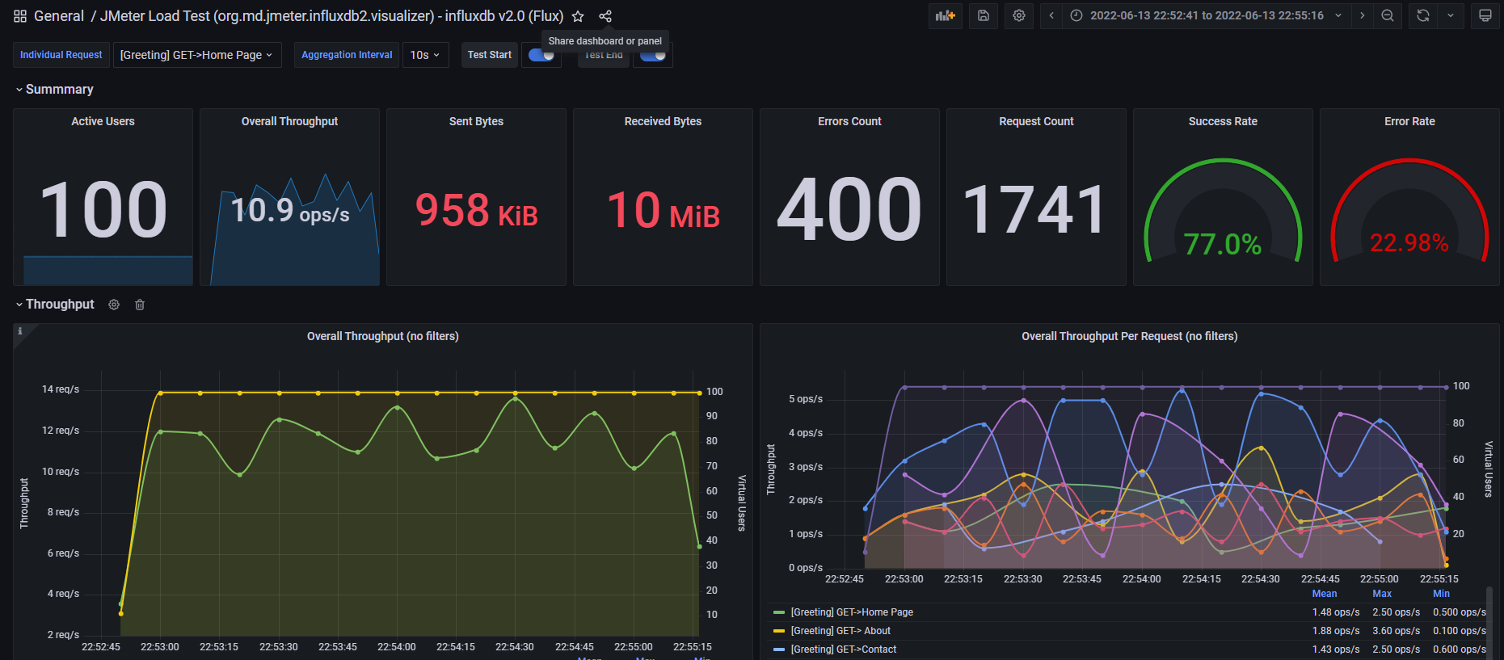Viewport: 1504px width, 660px height.
Task: Open the Success Rate panel title menu
Action: click(x=1223, y=121)
